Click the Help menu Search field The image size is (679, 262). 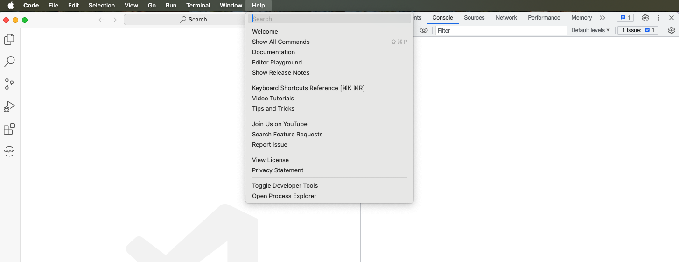tap(329, 19)
